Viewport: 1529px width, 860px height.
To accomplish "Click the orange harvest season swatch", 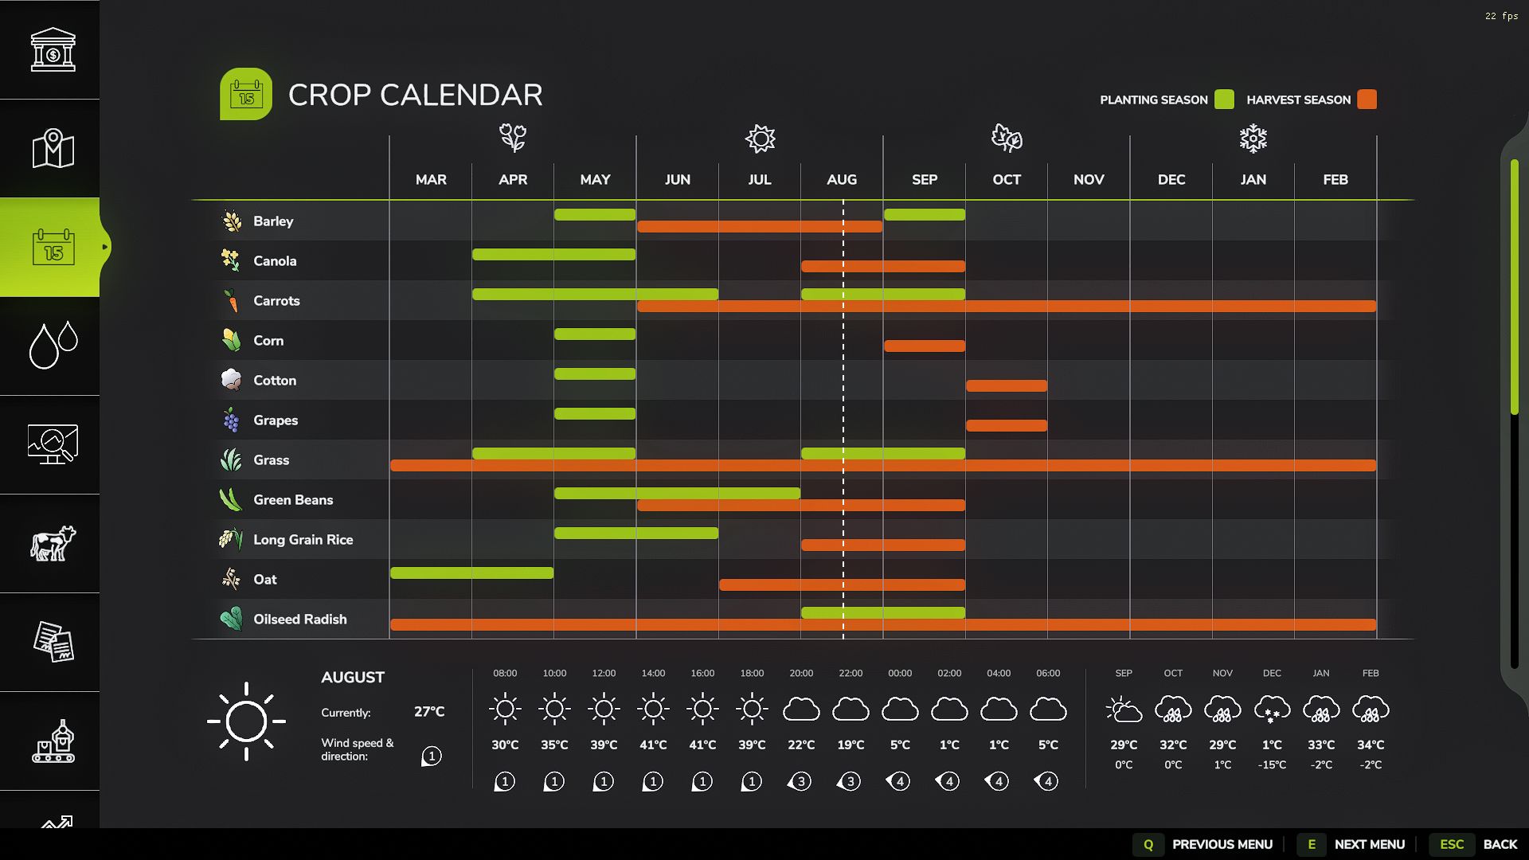I will point(1367,100).
